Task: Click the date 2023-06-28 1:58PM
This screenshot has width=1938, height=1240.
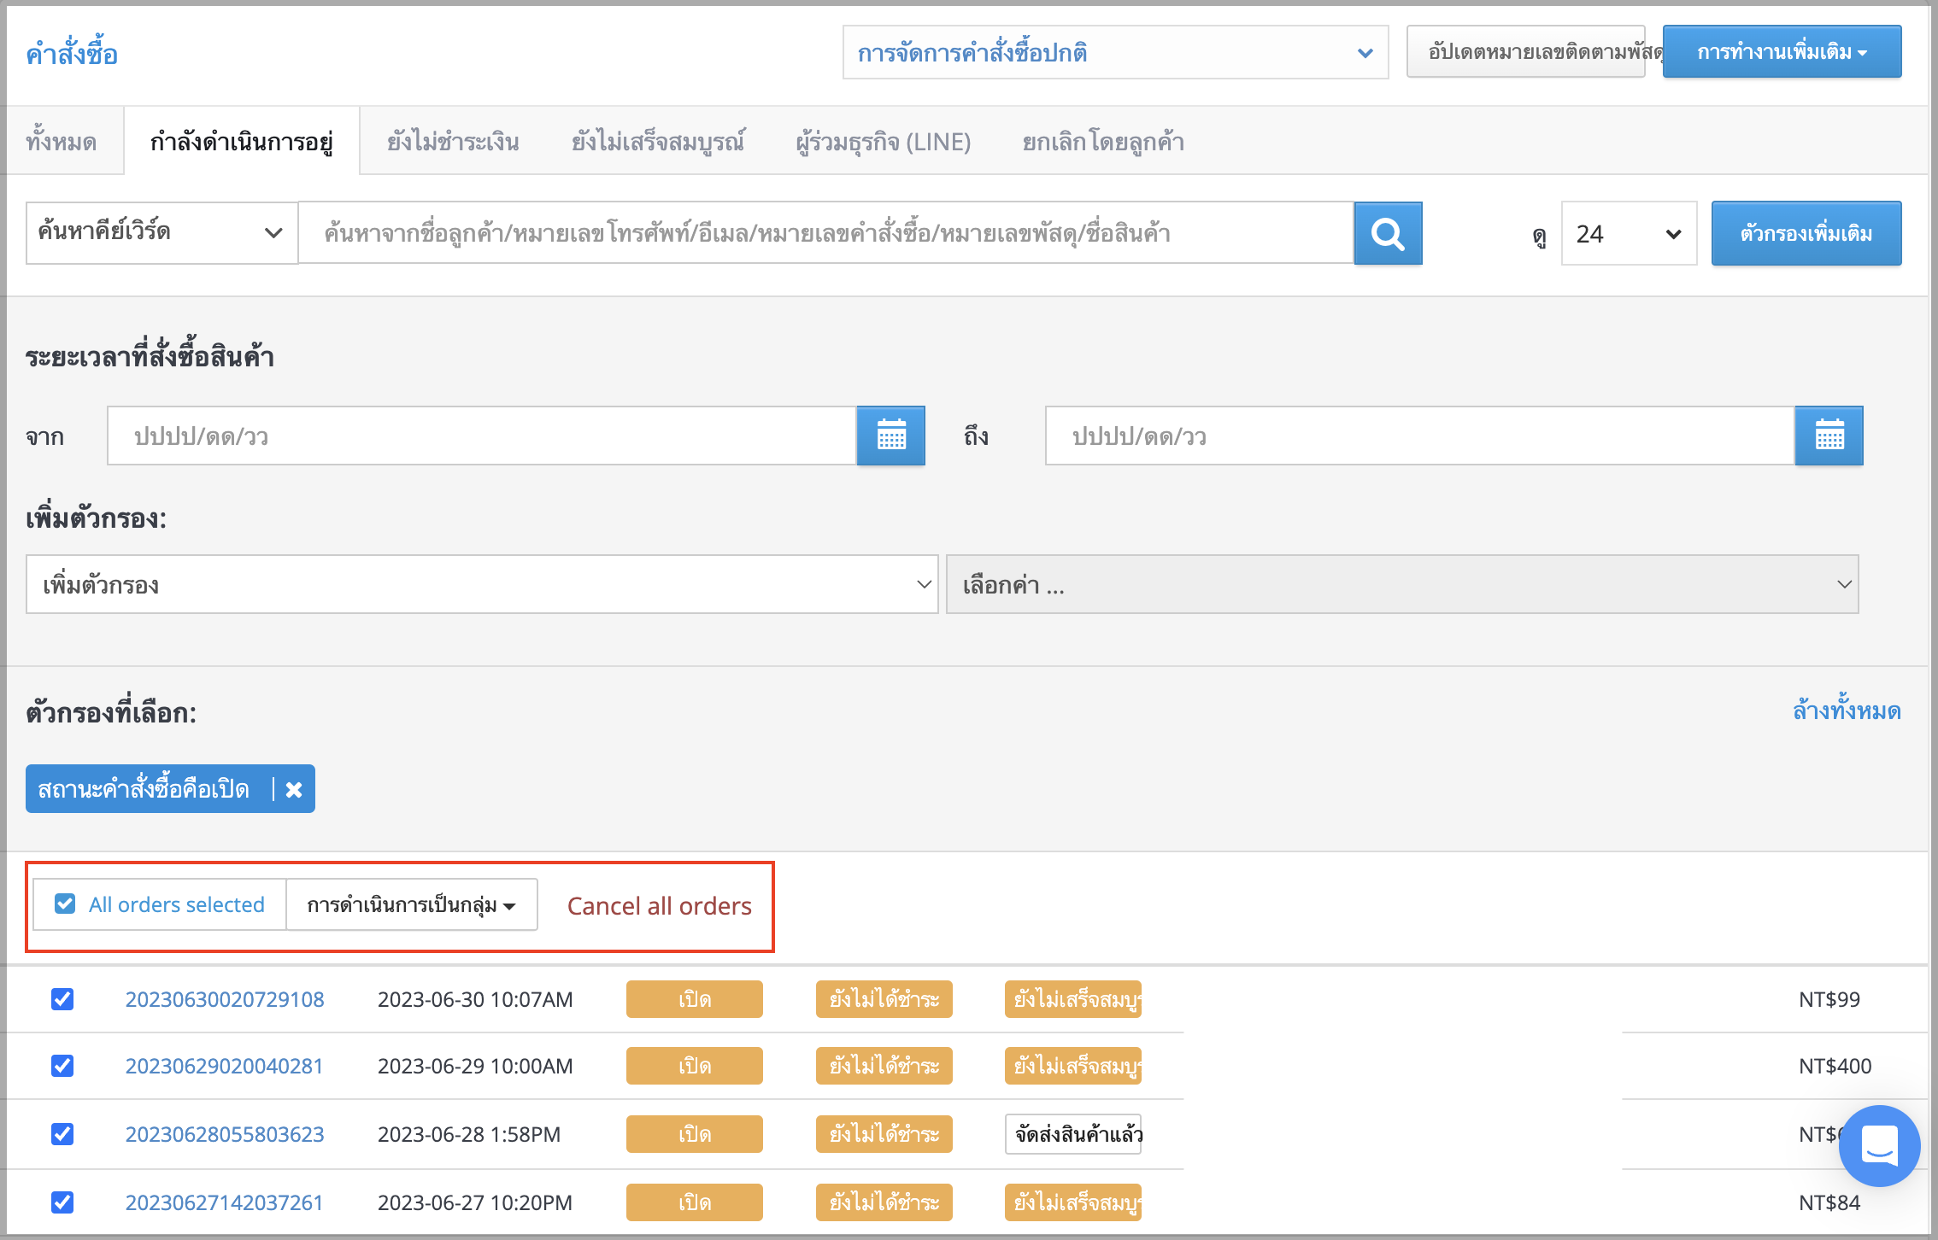Action: 469,1133
